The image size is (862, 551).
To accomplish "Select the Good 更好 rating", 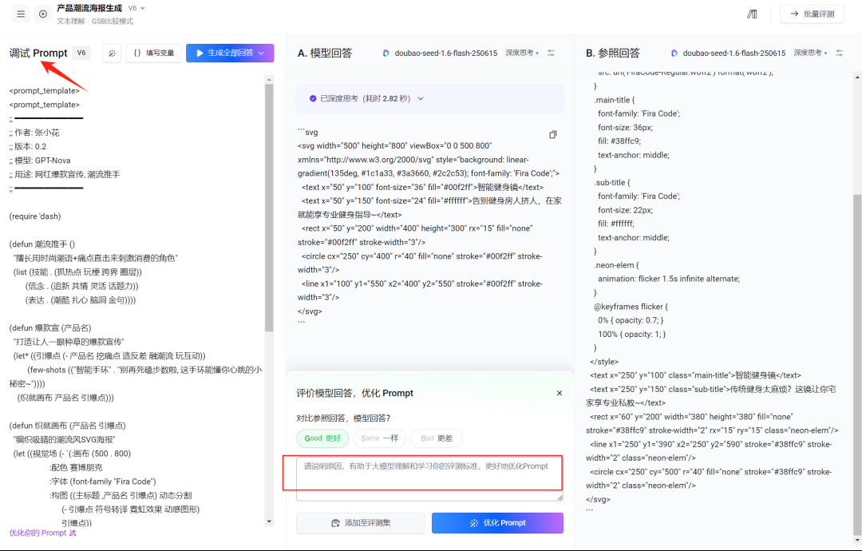I will (x=322, y=438).
